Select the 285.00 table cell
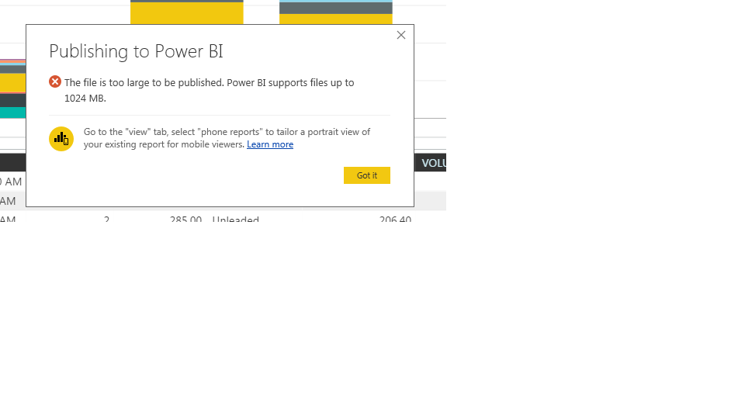Image resolution: width=745 pixels, height=419 pixels. tap(185, 219)
